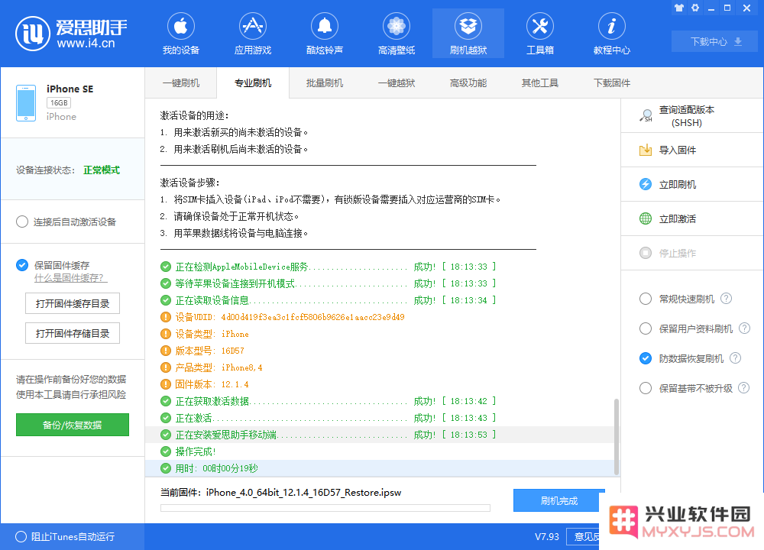Open help icon next to 防数据恢复刷机
Image resolution: width=764 pixels, height=550 pixels.
coord(735,358)
